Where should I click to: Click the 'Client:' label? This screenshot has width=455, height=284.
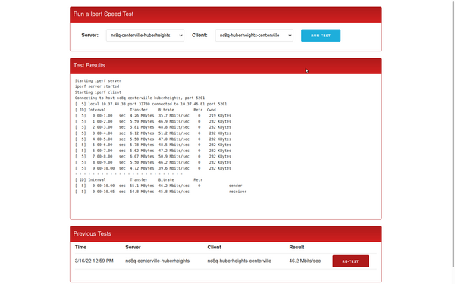tap(199, 36)
